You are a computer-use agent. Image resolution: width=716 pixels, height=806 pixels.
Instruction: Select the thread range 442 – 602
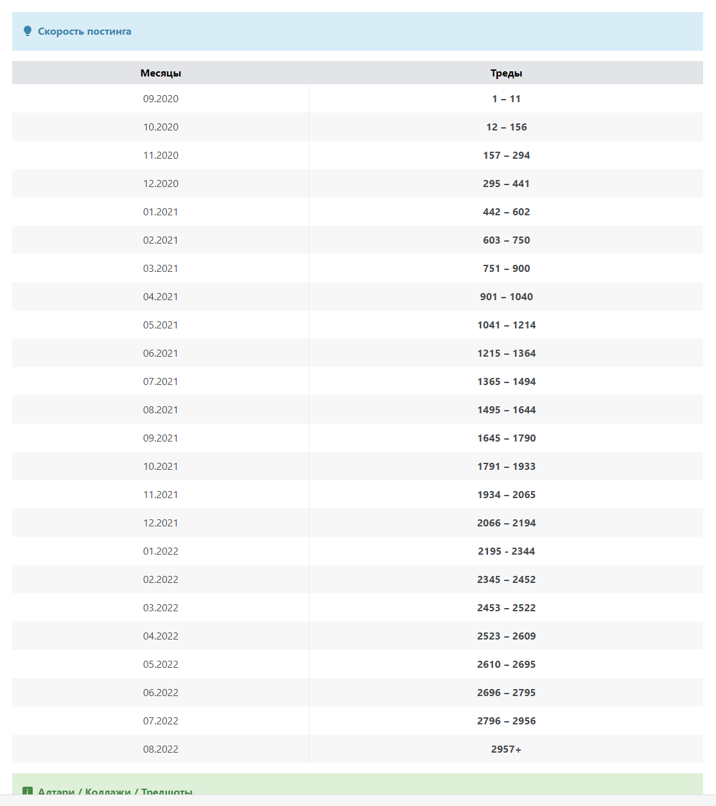point(506,212)
